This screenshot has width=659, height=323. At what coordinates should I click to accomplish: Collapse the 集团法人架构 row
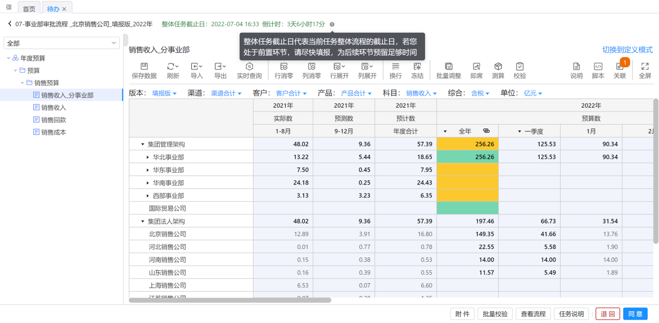(x=143, y=221)
